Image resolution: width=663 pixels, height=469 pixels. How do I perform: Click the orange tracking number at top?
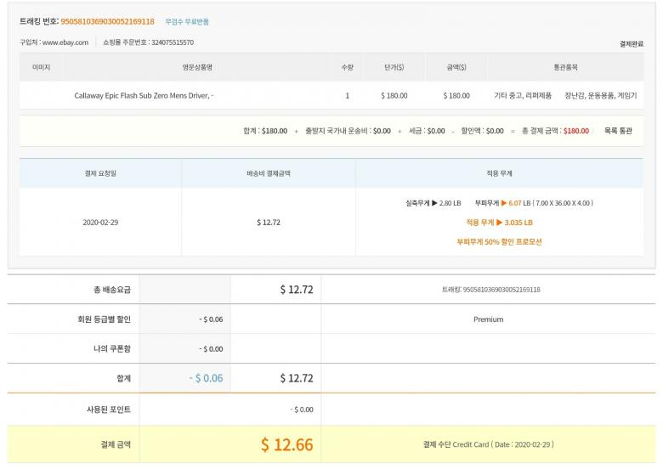pyautogui.click(x=107, y=21)
